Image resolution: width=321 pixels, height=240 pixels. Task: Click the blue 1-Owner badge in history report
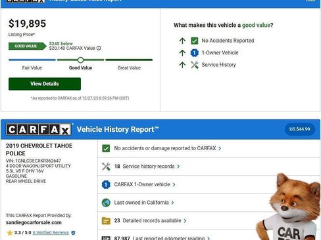[x=106, y=184]
